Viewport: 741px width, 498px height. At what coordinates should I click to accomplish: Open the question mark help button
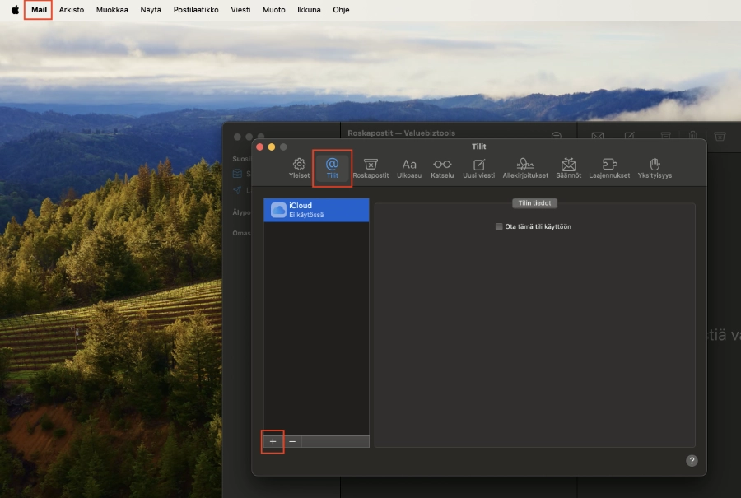(692, 461)
